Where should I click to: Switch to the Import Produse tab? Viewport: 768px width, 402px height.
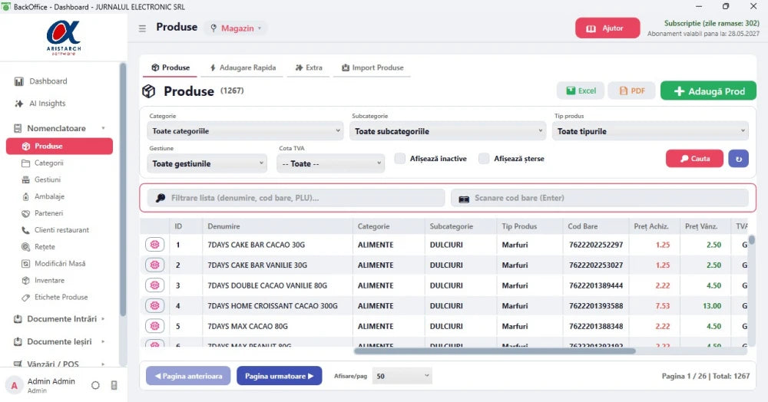pos(372,68)
